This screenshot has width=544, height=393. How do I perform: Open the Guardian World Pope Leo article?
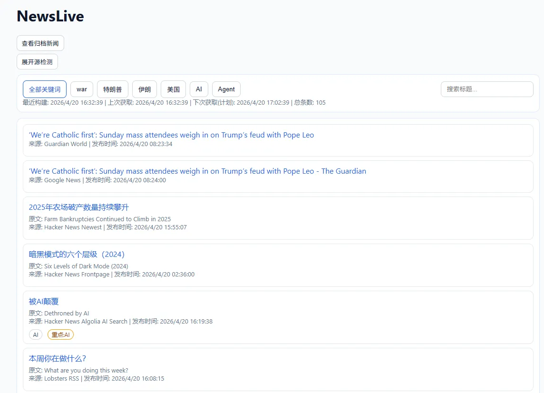click(171, 135)
